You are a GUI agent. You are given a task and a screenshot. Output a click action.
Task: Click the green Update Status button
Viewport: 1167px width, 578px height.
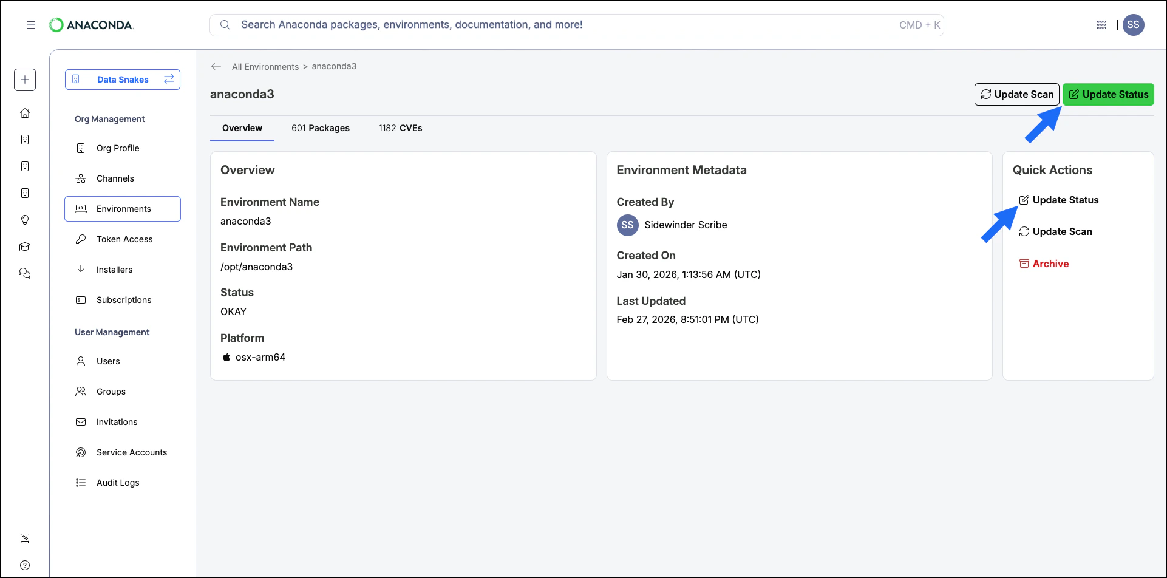[x=1108, y=95]
